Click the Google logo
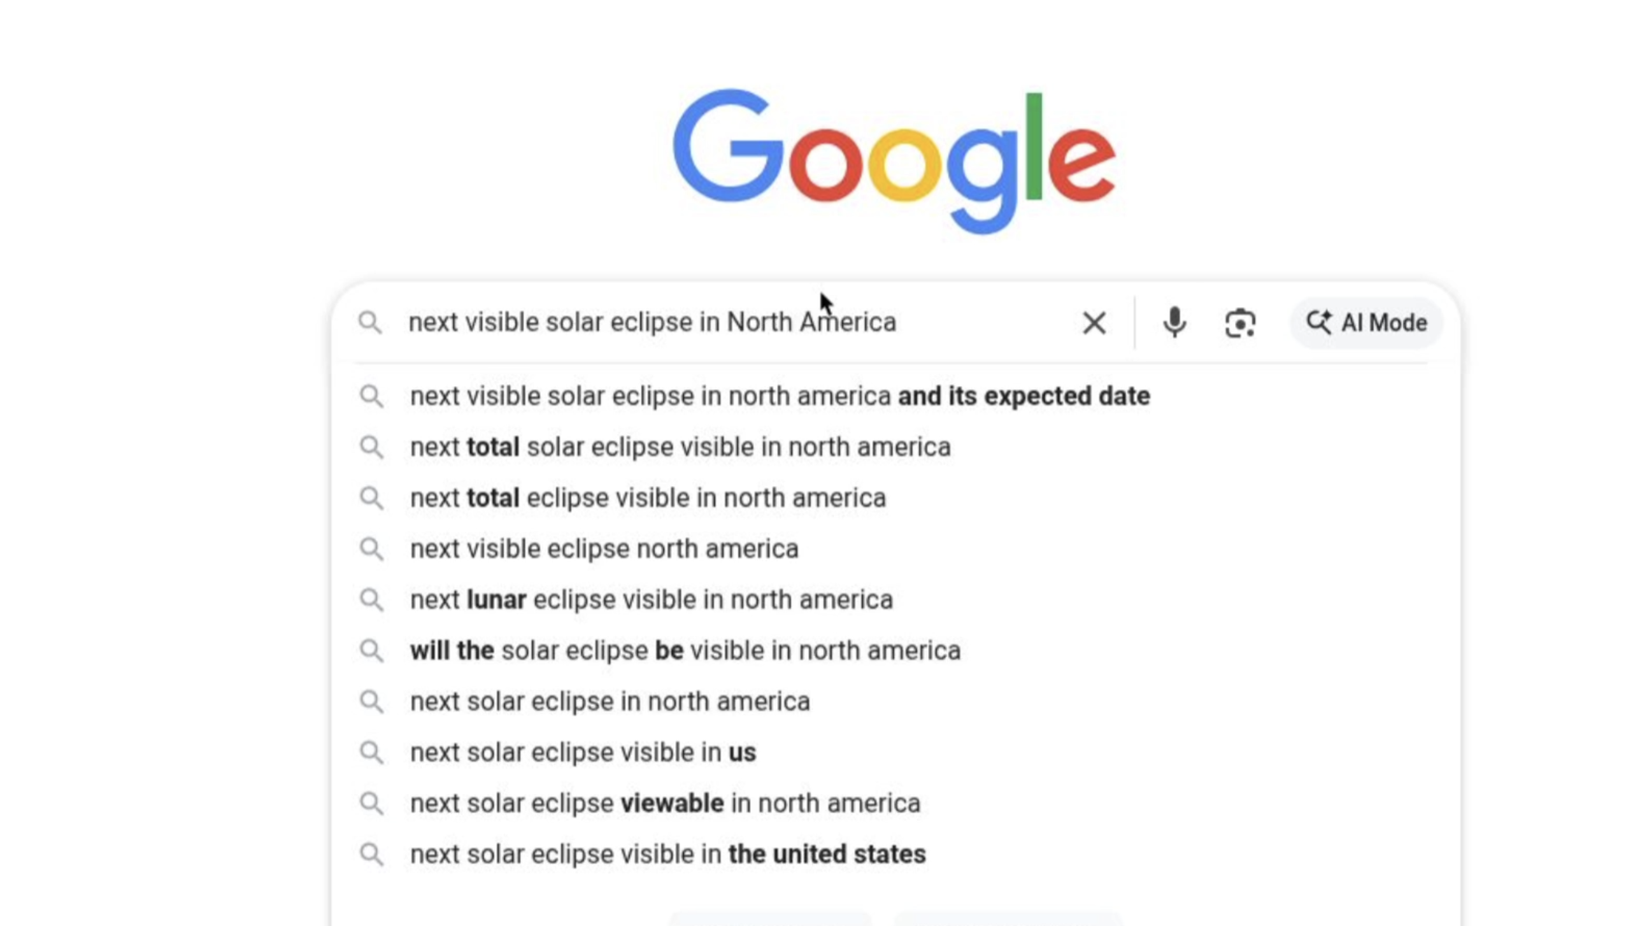Image resolution: width=1647 pixels, height=926 pixels. pyautogui.click(x=894, y=160)
